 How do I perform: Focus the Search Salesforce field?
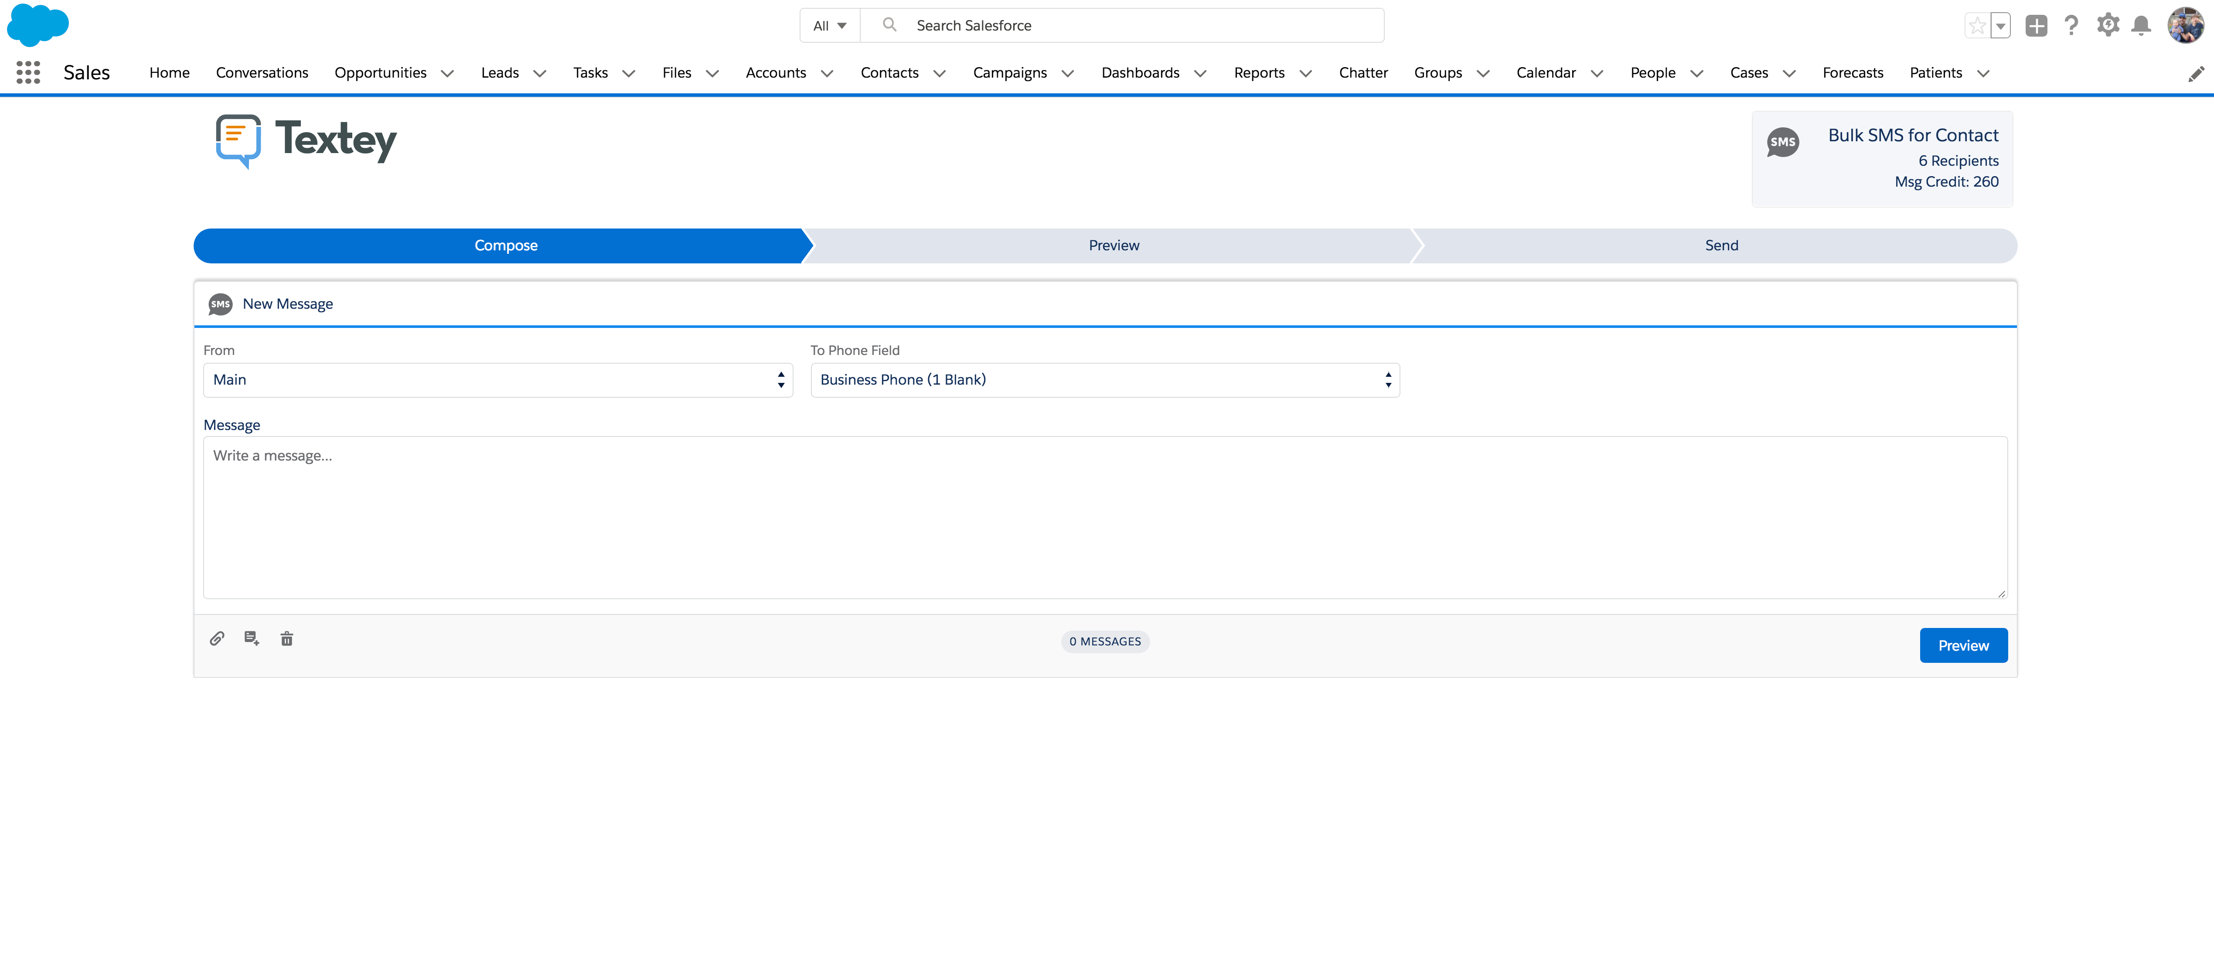point(1122,26)
